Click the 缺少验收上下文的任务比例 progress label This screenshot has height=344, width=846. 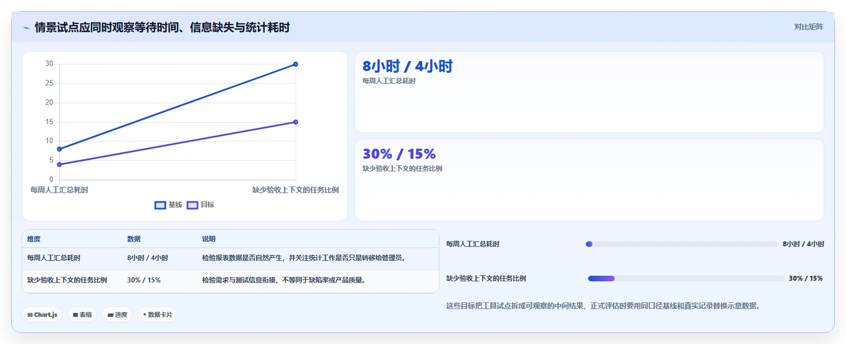click(486, 279)
